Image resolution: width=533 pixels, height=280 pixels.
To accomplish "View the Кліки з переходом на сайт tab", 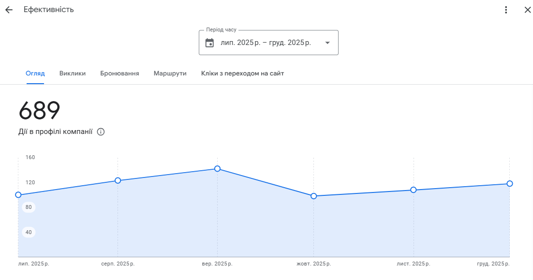I will pyautogui.click(x=242, y=74).
